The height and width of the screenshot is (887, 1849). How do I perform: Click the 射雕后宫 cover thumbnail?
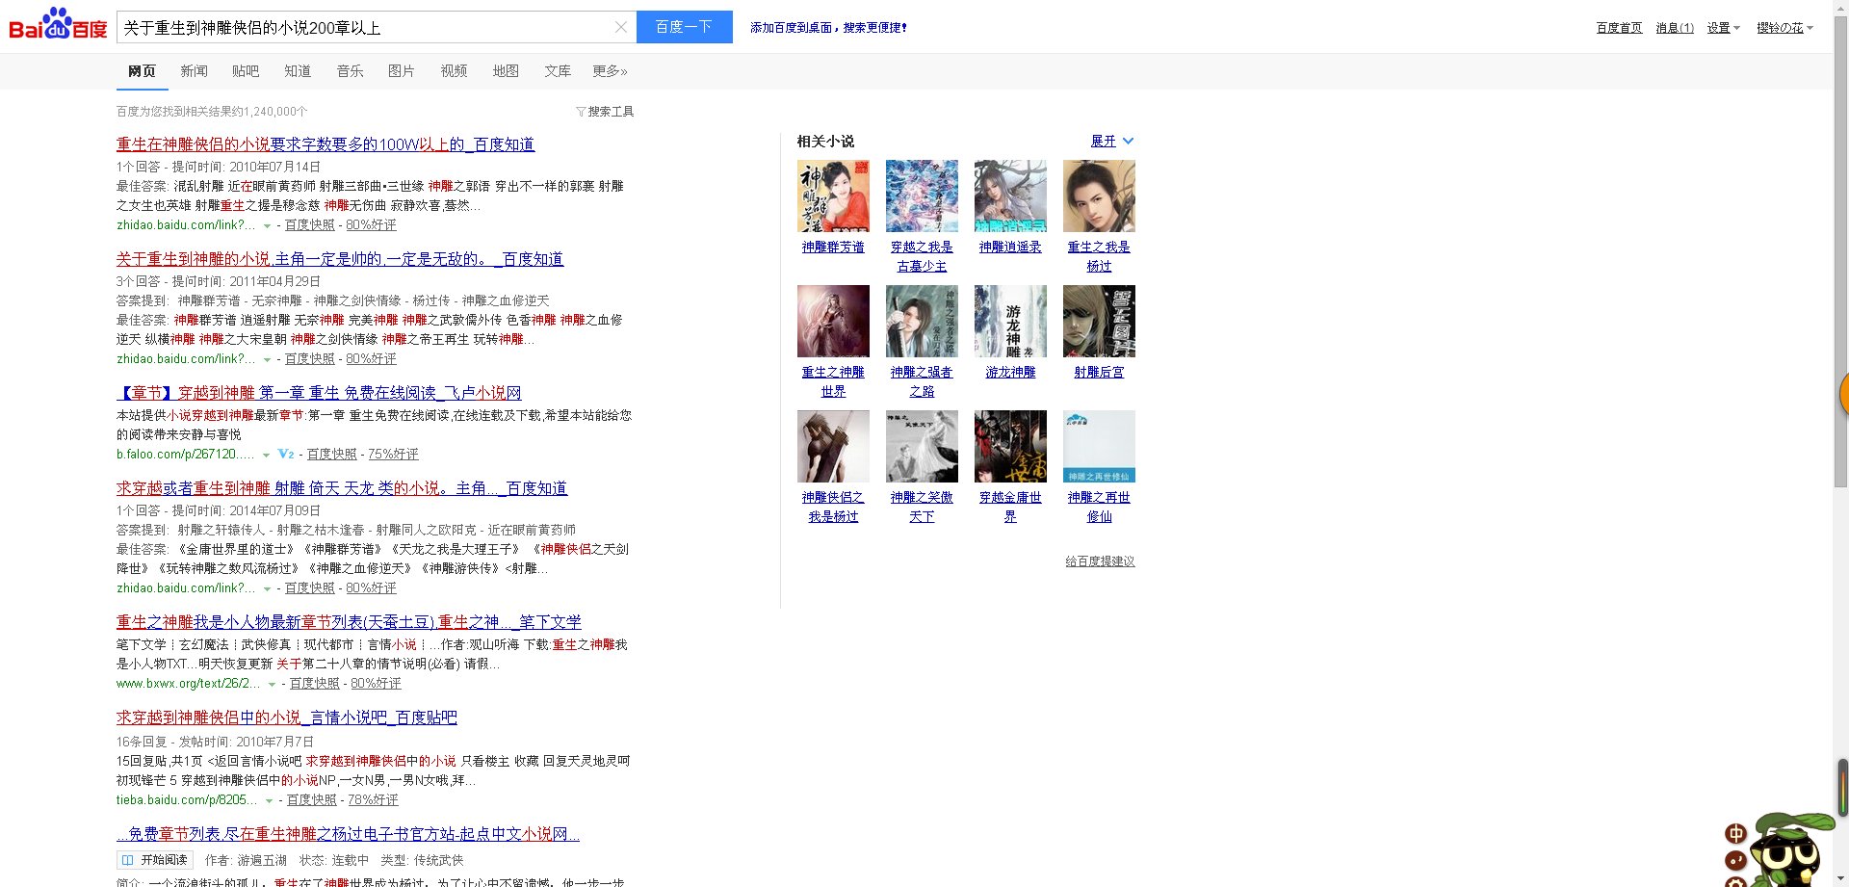pos(1099,321)
